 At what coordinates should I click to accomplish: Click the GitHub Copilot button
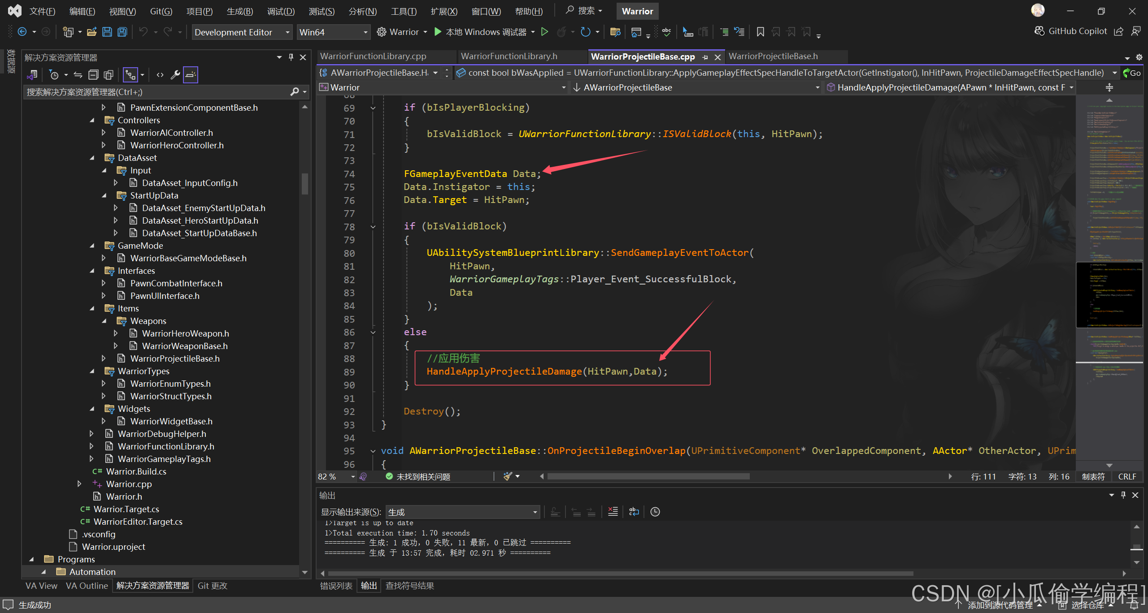pos(1070,31)
